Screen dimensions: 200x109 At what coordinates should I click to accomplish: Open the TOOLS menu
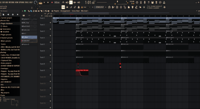(27, 2)
